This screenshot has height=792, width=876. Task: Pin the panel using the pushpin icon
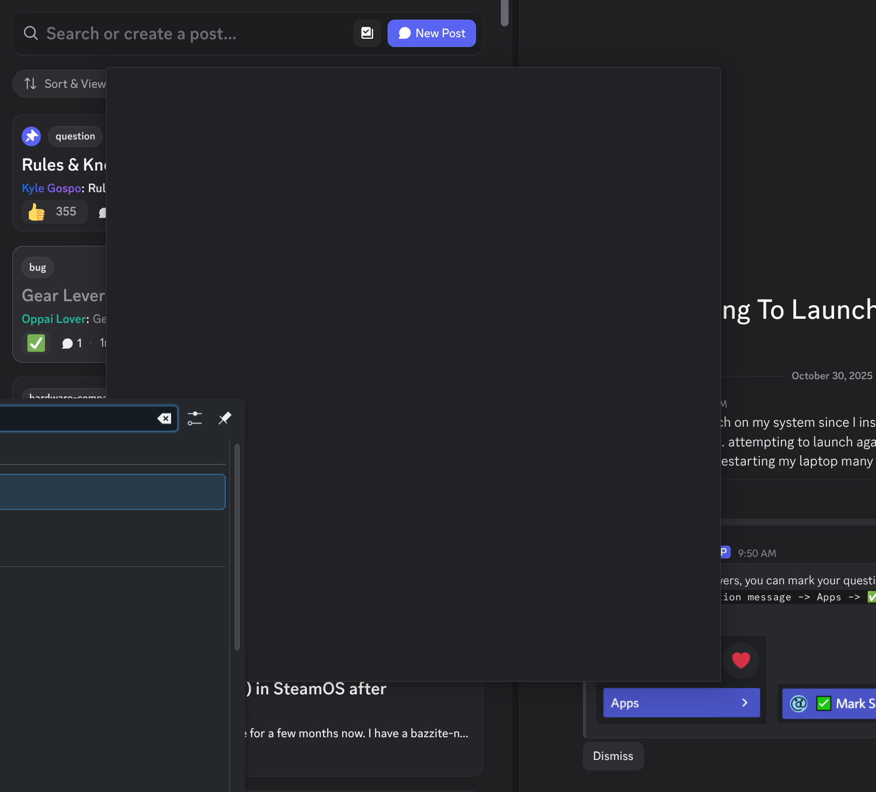pos(225,418)
